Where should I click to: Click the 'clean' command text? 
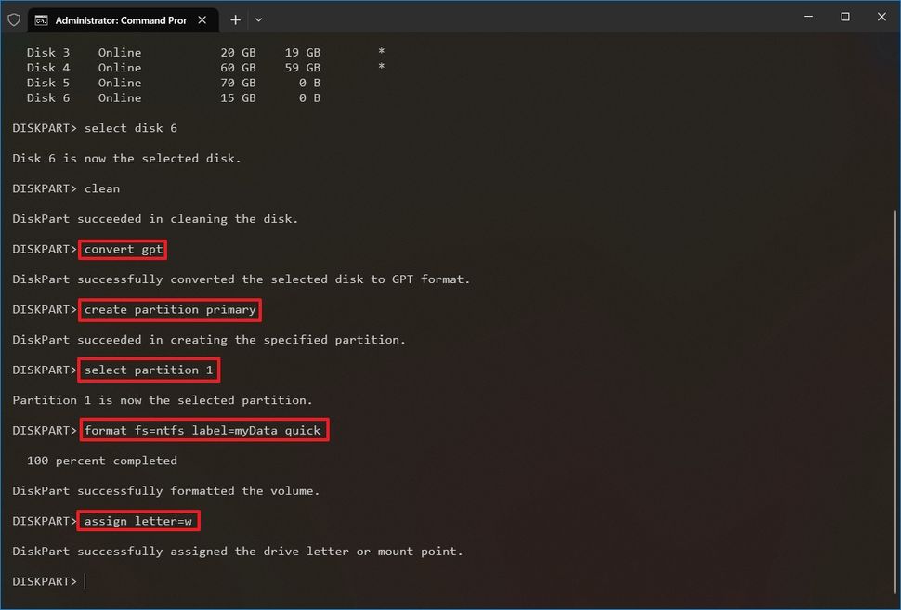[x=102, y=188]
